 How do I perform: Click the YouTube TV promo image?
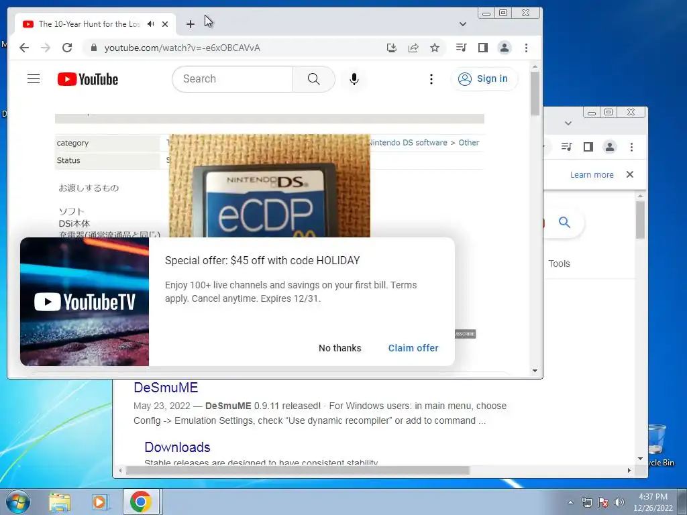point(85,302)
